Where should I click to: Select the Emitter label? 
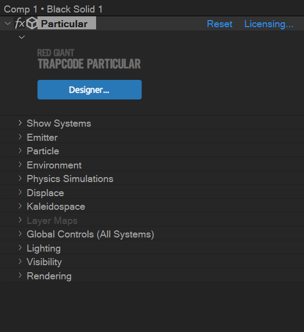point(42,137)
